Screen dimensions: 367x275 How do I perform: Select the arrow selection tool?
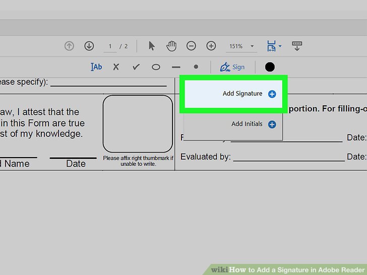152,46
